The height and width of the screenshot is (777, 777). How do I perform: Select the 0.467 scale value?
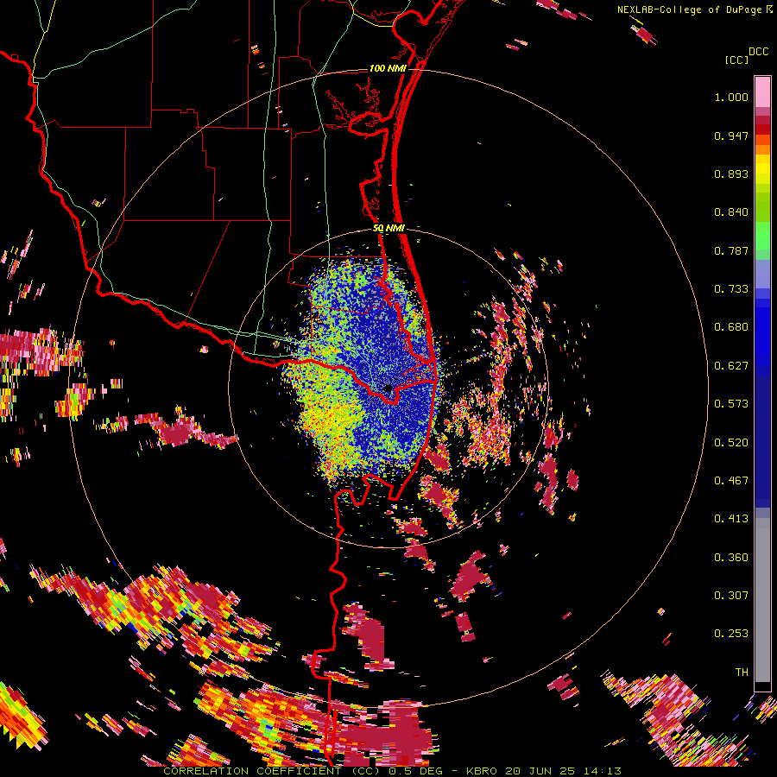[731, 481]
